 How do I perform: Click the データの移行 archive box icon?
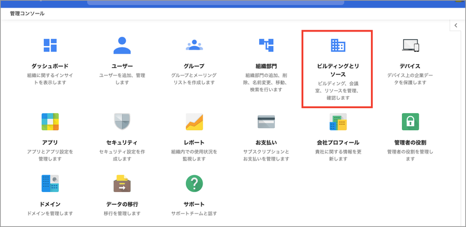(x=122, y=183)
